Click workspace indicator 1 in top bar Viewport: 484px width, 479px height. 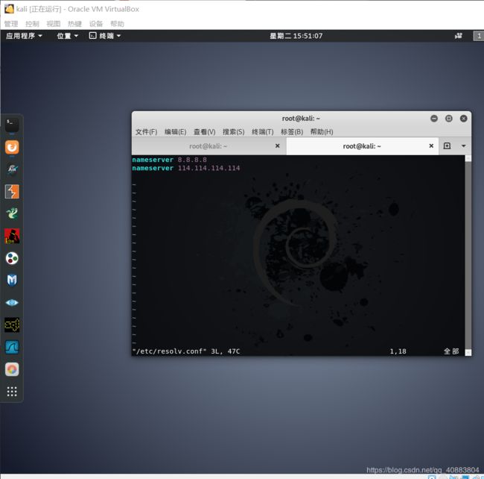(479, 36)
